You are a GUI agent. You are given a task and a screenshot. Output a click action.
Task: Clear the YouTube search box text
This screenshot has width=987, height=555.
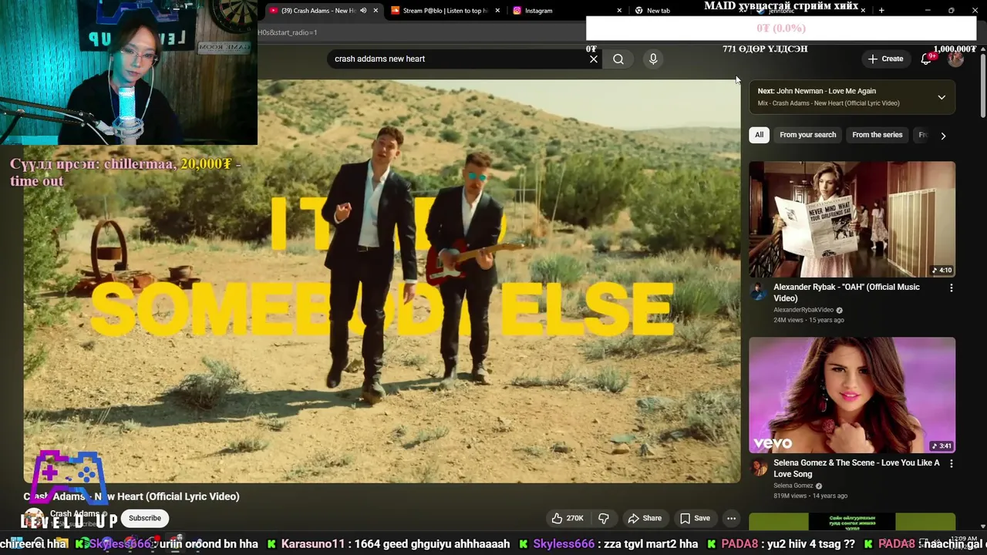(x=594, y=59)
